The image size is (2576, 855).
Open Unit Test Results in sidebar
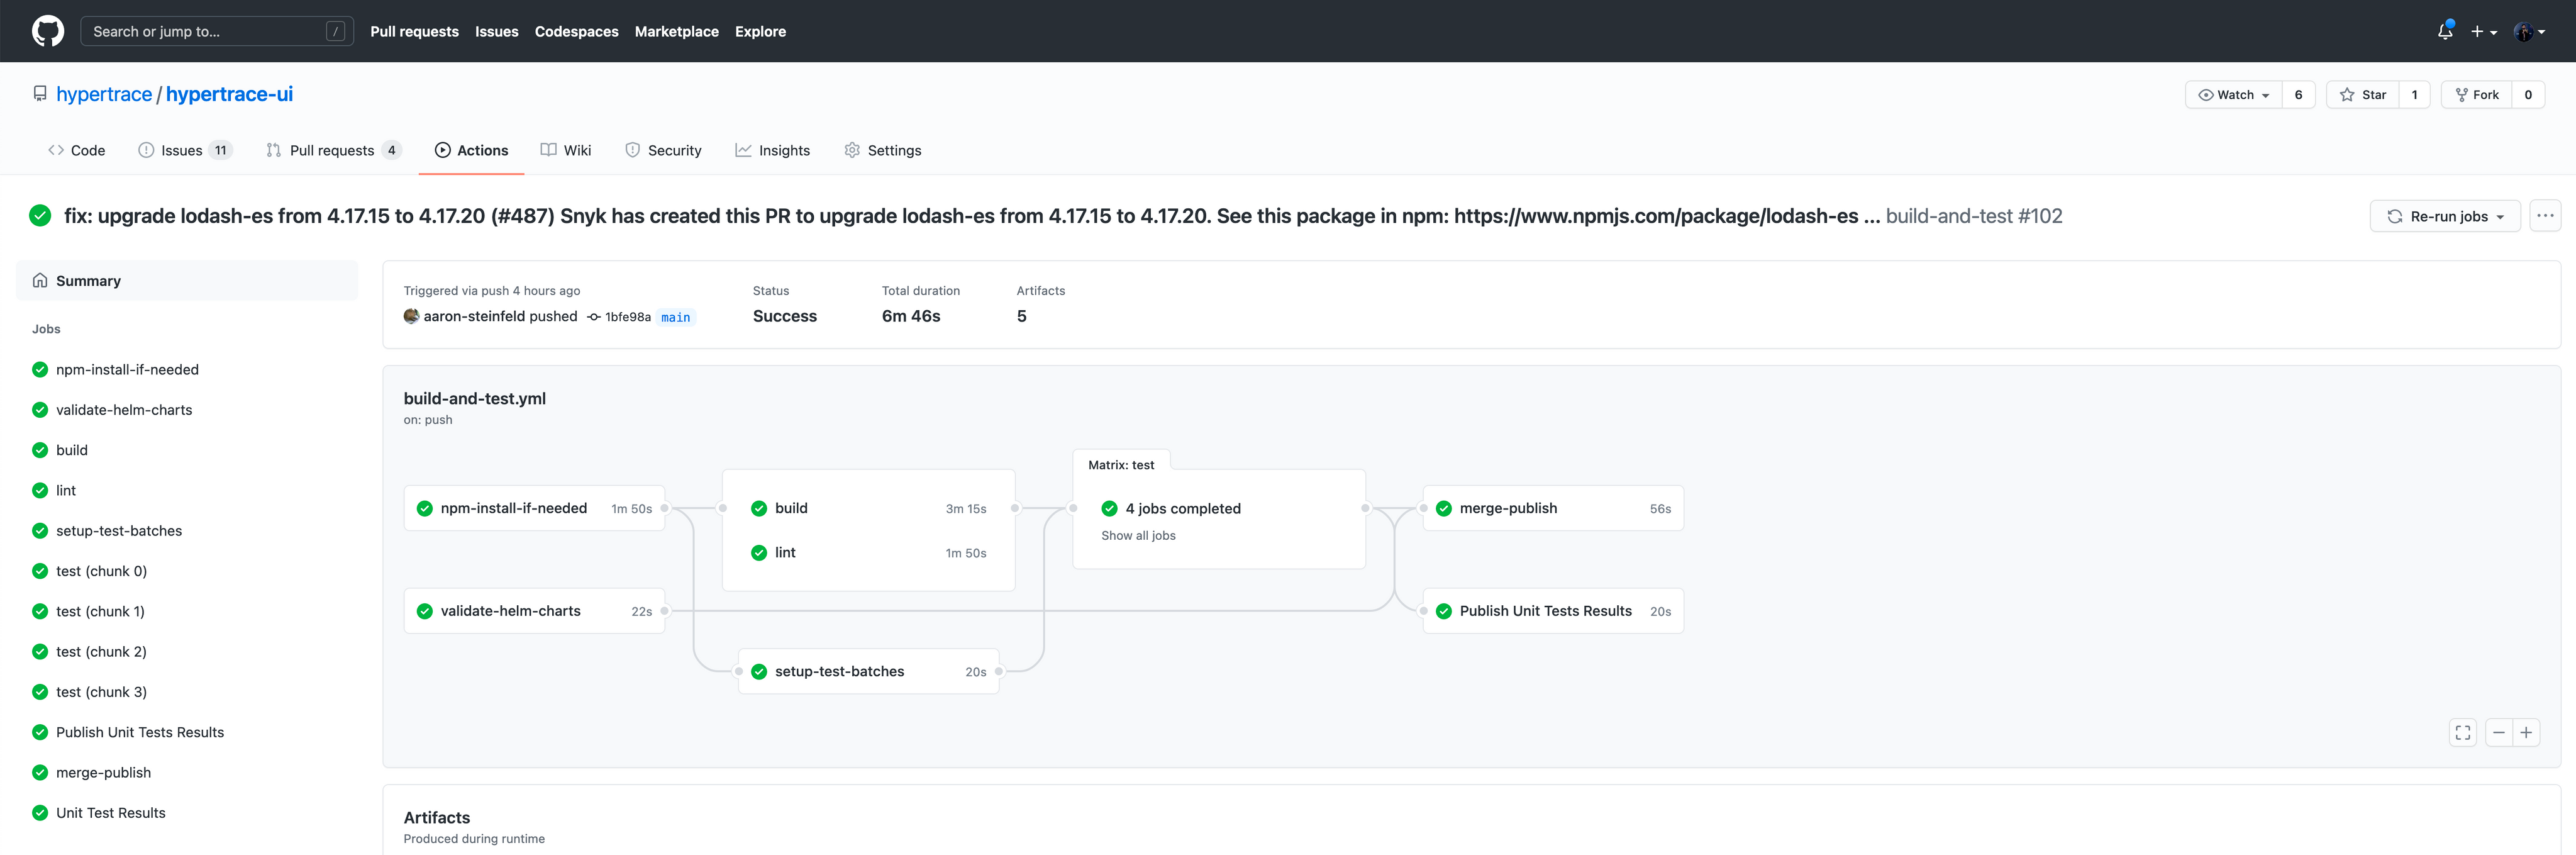111,813
